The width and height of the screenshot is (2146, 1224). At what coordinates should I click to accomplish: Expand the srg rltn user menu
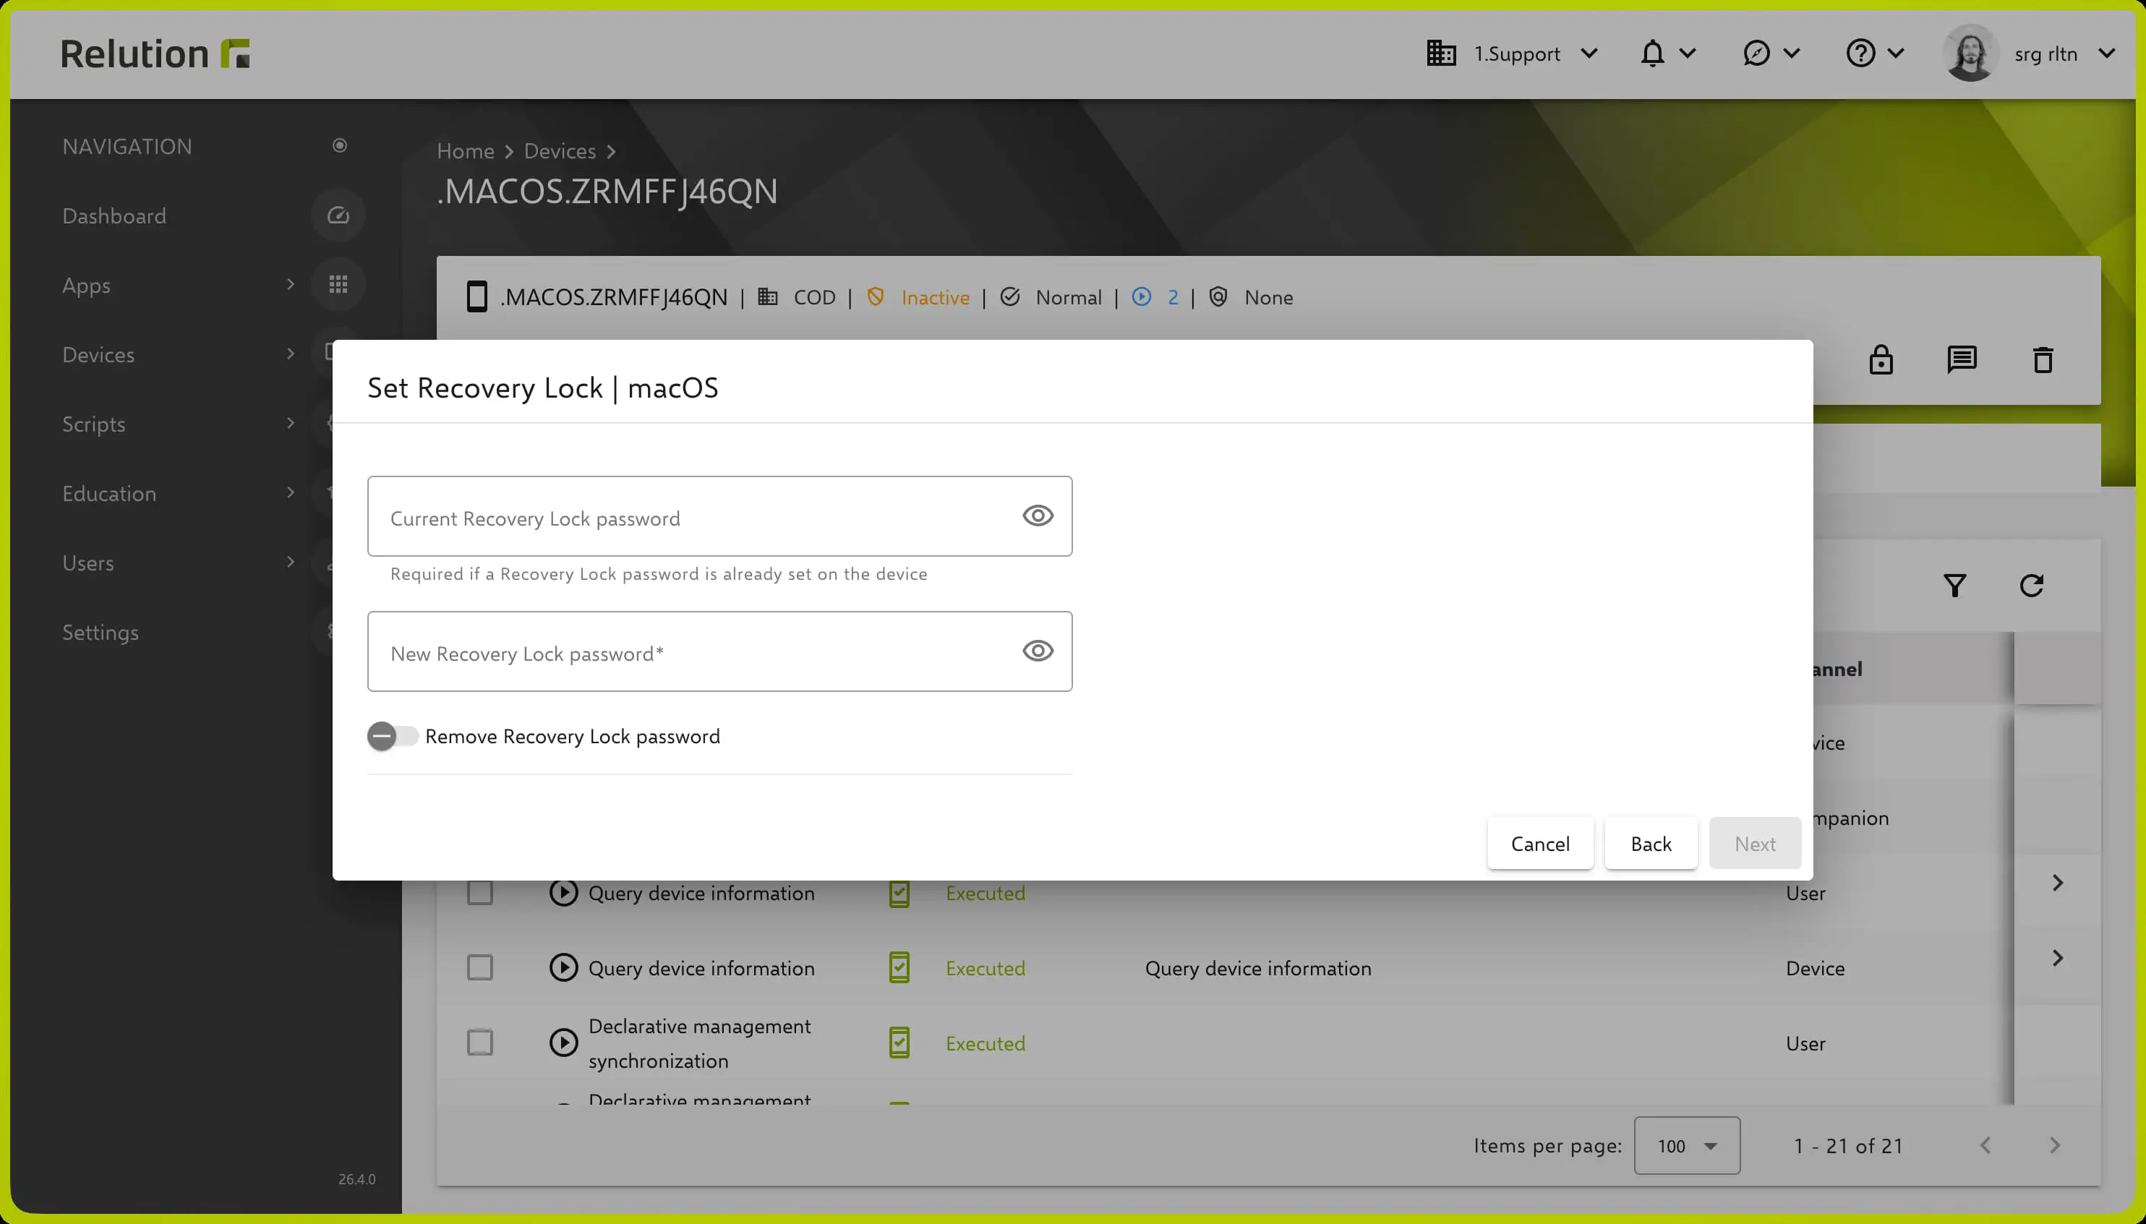2029,54
